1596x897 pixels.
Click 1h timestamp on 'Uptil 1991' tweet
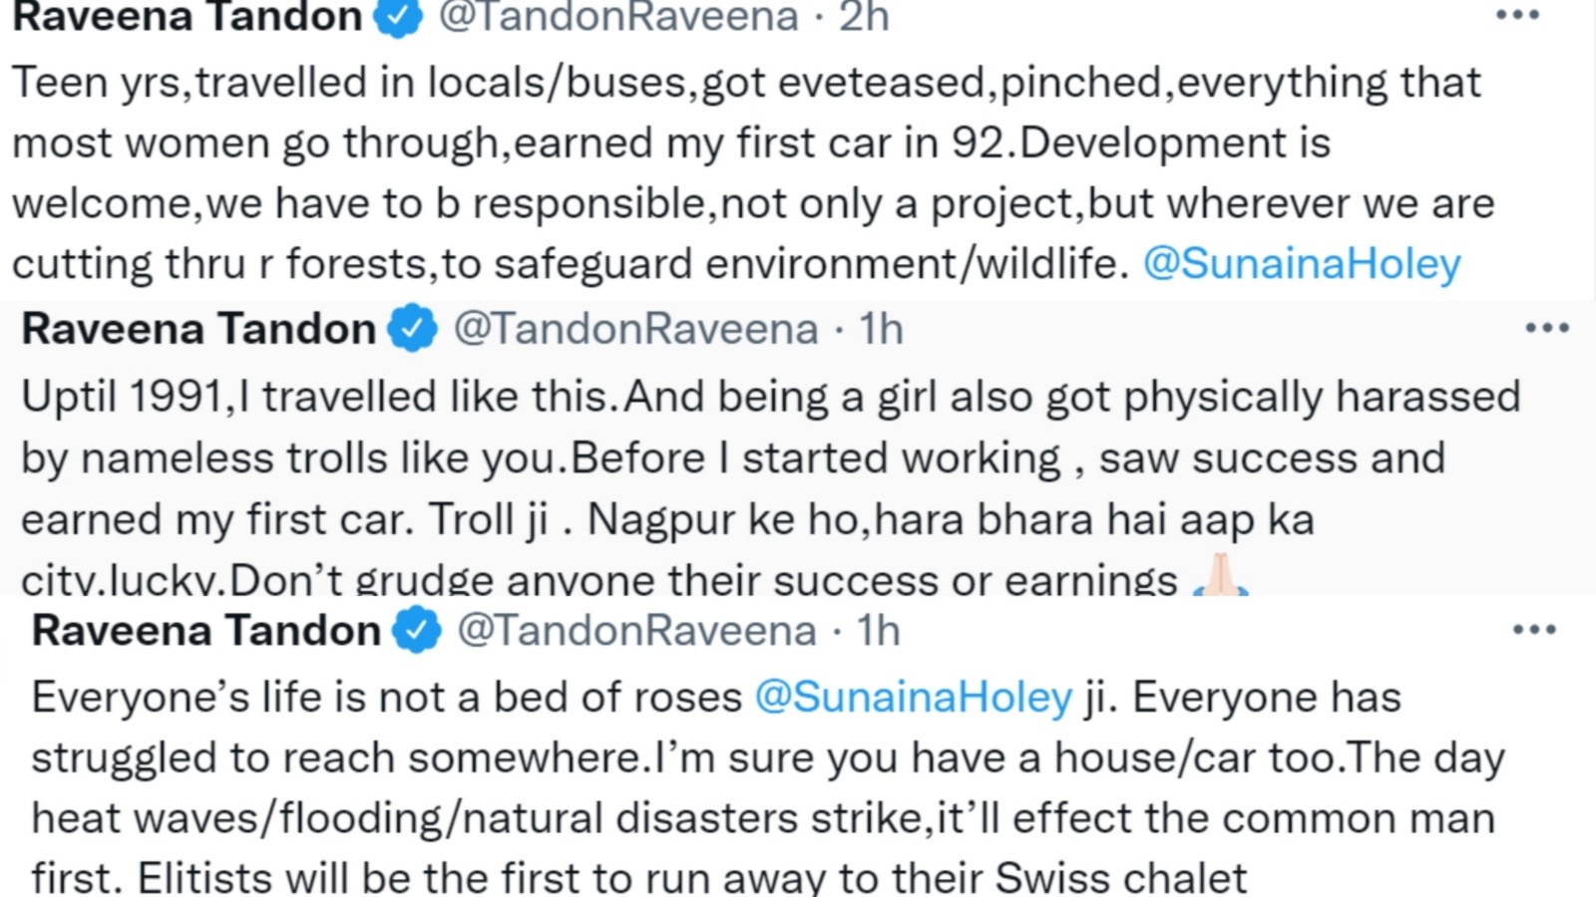click(882, 329)
